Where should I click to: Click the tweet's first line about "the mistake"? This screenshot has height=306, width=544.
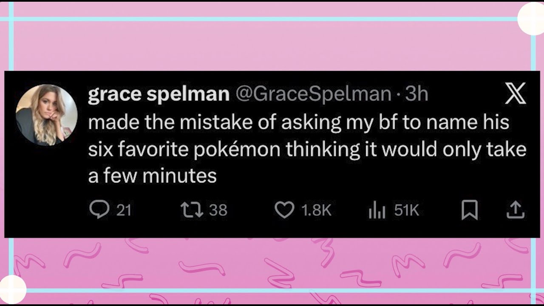tap(298, 122)
